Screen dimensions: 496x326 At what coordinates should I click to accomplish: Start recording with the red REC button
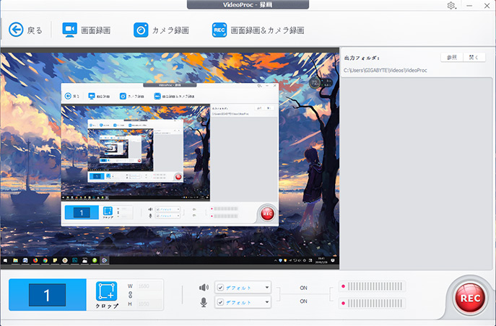pos(470,298)
